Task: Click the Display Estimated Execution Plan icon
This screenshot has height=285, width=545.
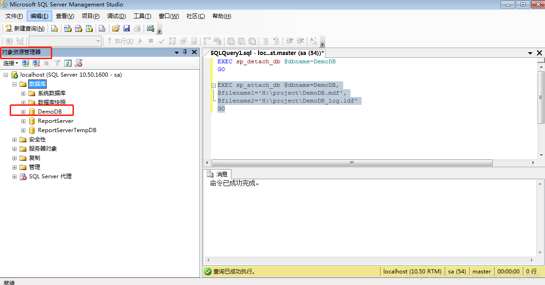Action: [172, 41]
